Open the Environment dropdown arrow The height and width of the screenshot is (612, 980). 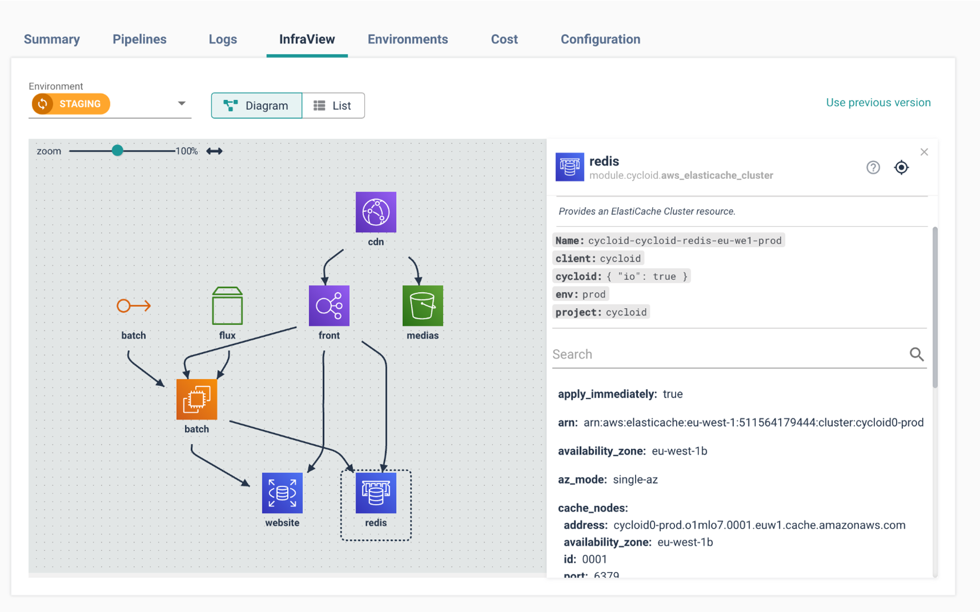tap(181, 104)
